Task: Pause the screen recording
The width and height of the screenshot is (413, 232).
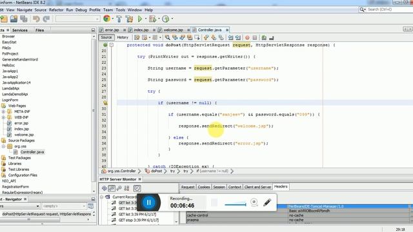Action: pos(148,202)
